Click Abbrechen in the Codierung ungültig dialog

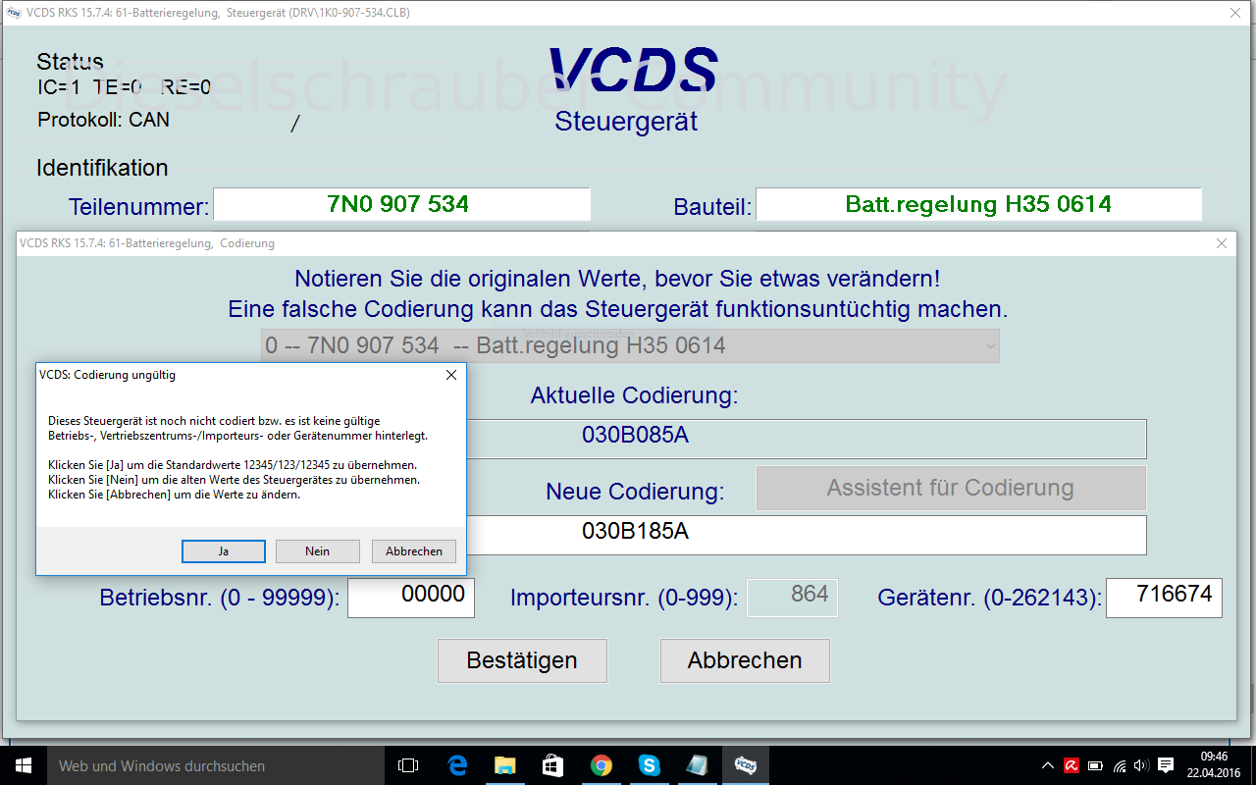click(x=414, y=551)
